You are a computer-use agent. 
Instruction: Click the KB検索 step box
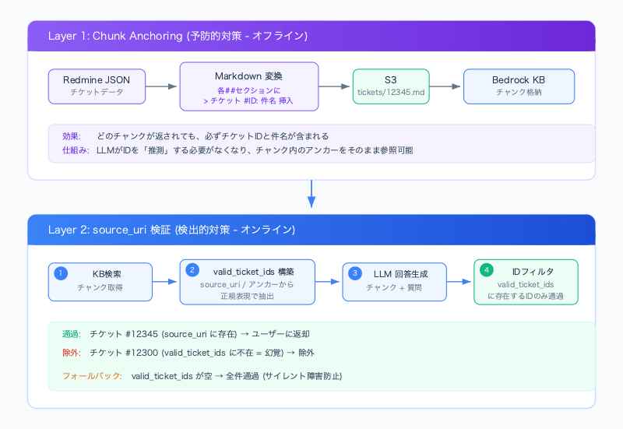click(x=100, y=282)
